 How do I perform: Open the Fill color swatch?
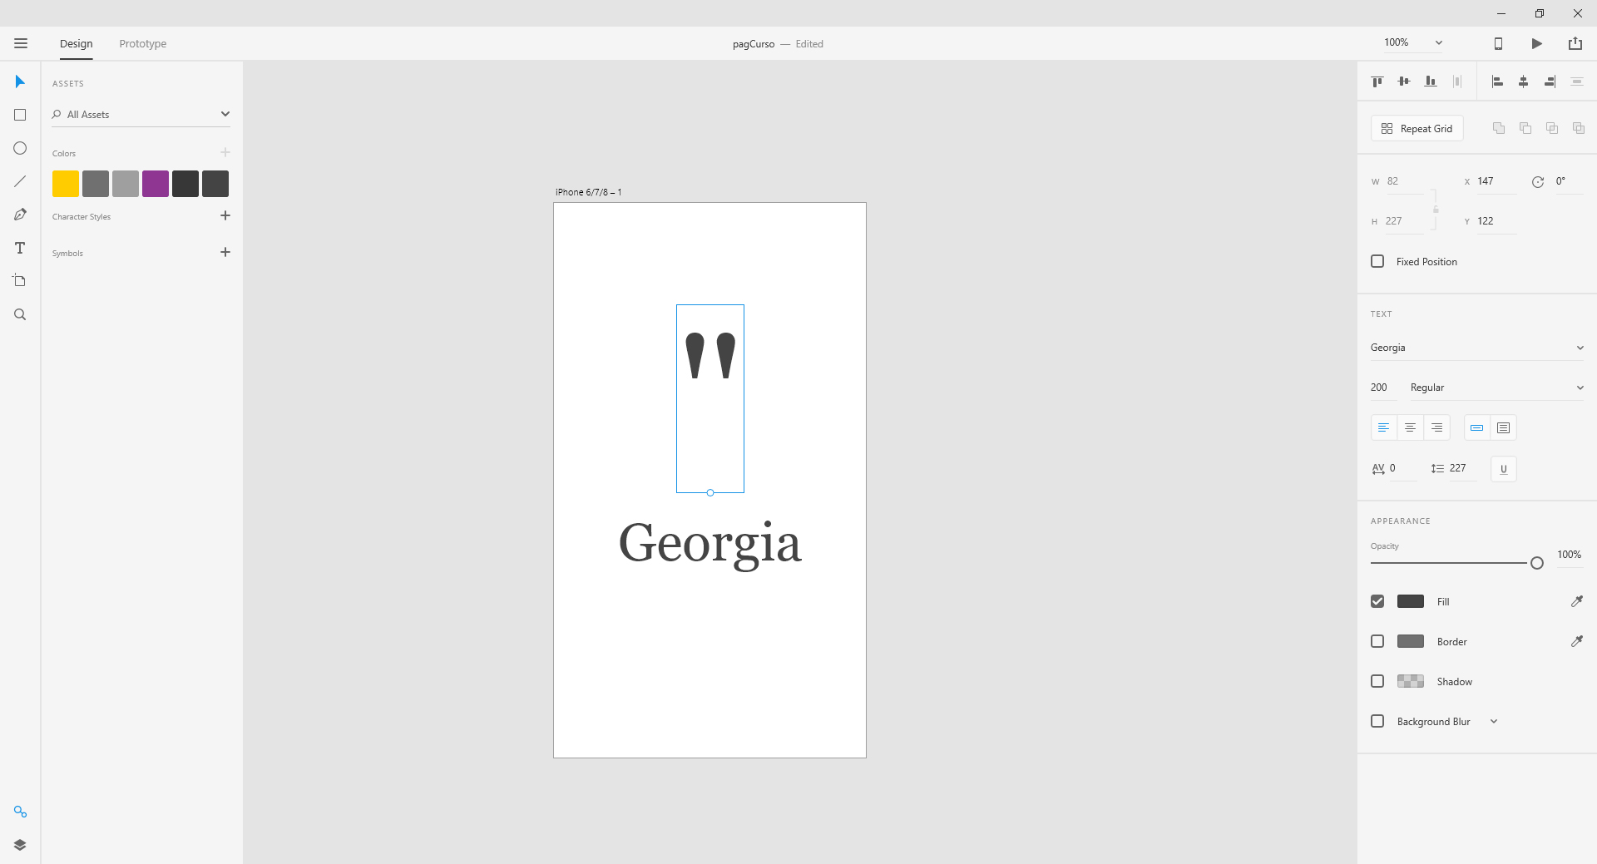pos(1411,601)
